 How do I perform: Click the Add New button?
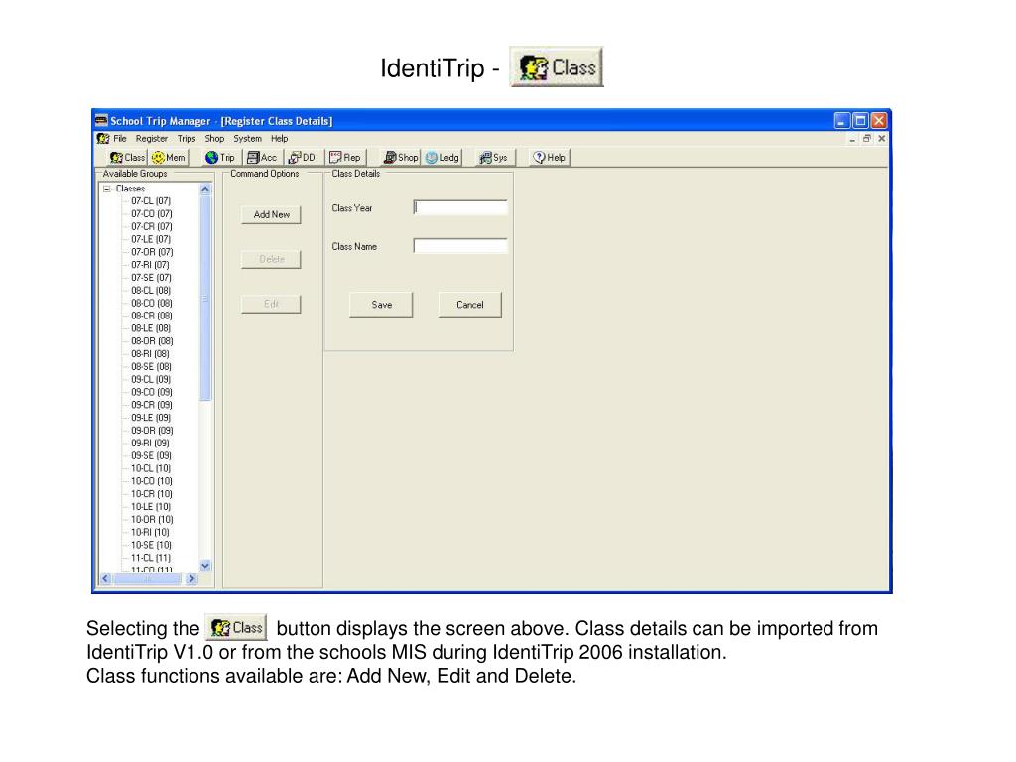(272, 214)
